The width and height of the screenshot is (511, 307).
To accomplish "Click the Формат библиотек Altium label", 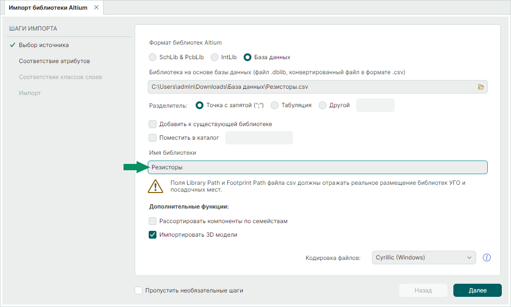I will coord(186,43).
